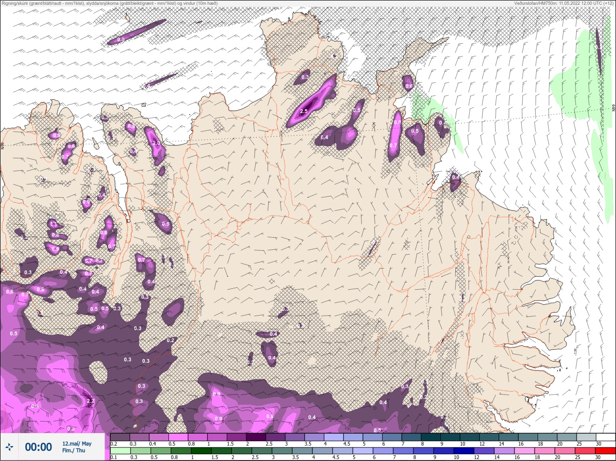Screen dimensions: 616x461
Task: Click the N99 label on the right map edge
Action: click(614, 109)
